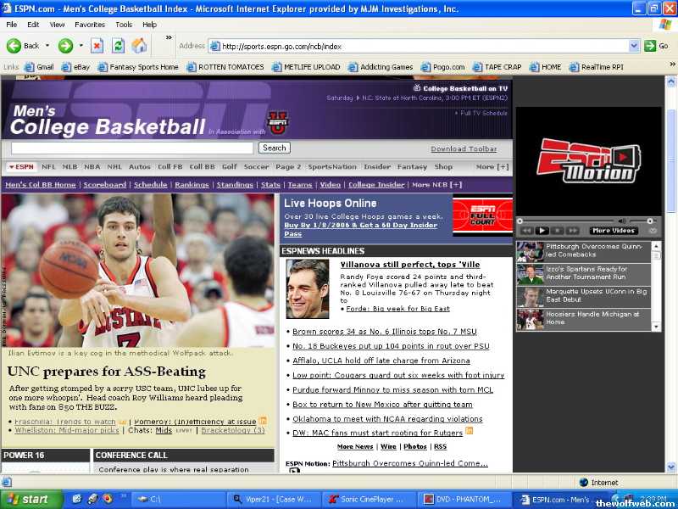
Task: Click the rewind button in ESPN Motion player
Action: click(527, 231)
